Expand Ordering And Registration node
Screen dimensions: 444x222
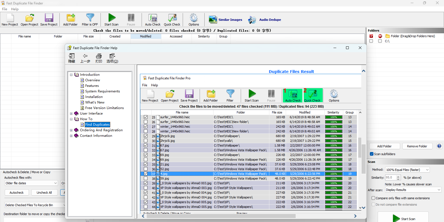tap(71, 130)
